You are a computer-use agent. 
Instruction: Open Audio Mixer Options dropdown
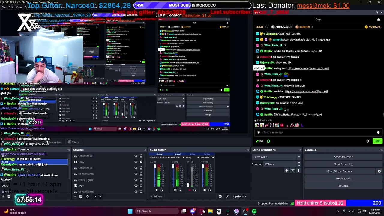tap(240, 196)
